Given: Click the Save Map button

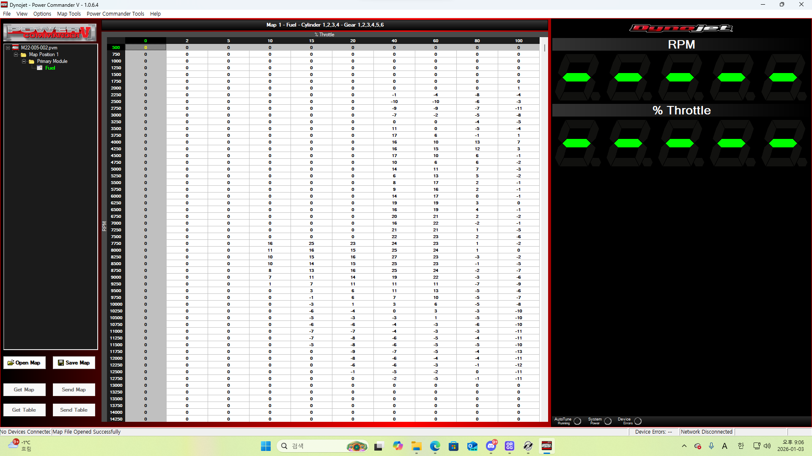Looking at the screenshot, I should pyautogui.click(x=74, y=363).
